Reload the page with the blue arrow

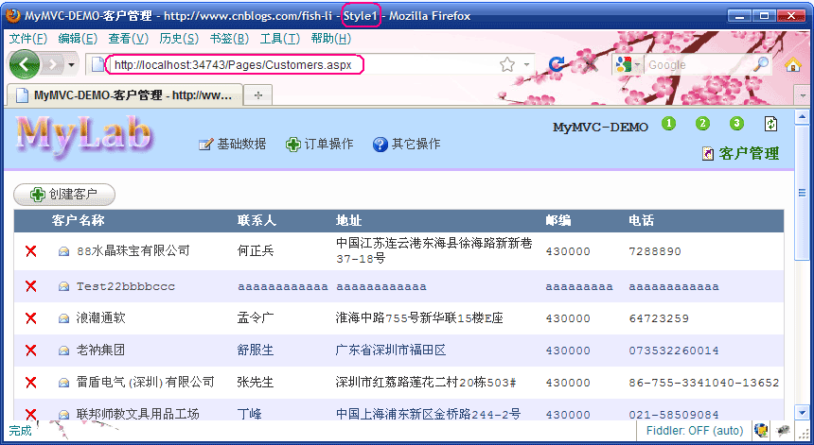coord(557,64)
